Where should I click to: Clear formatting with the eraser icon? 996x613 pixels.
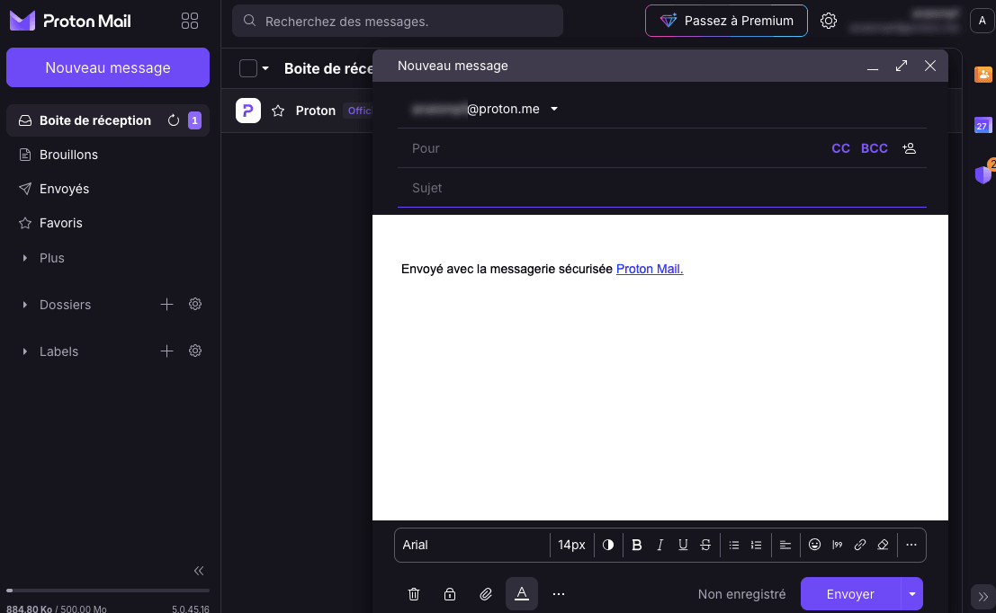point(883,545)
